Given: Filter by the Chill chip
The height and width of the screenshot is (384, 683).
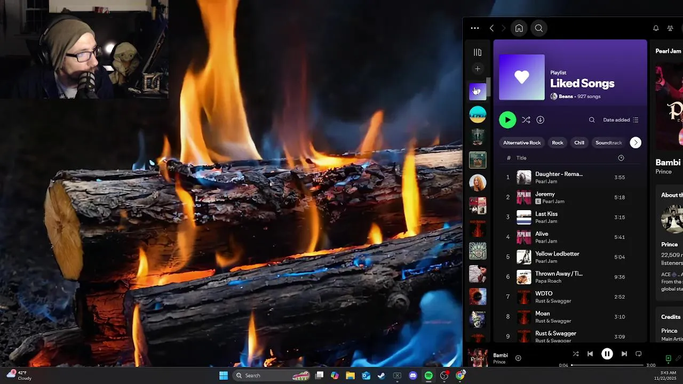Looking at the screenshot, I should pyautogui.click(x=579, y=143).
